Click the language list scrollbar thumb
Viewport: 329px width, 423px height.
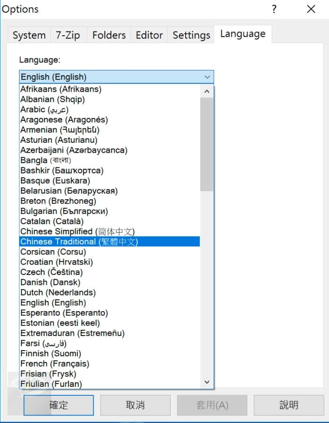pyautogui.click(x=206, y=143)
